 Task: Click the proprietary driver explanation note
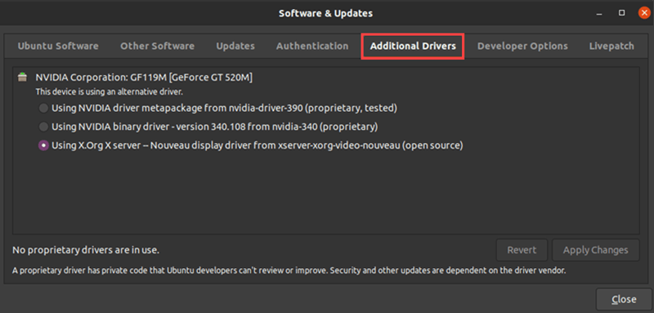289,271
